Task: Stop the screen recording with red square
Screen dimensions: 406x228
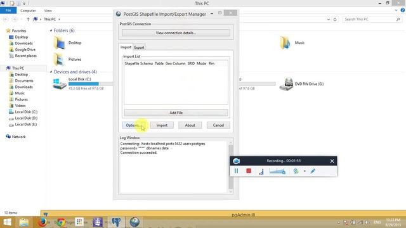Action: [249, 171]
